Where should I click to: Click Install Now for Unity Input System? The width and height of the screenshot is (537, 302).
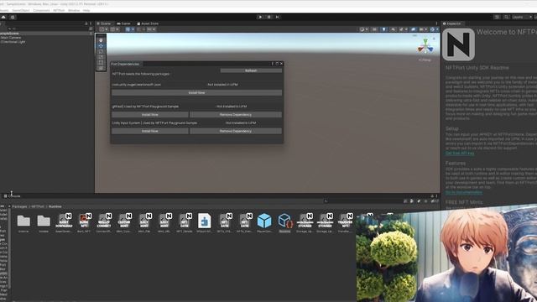150,131
